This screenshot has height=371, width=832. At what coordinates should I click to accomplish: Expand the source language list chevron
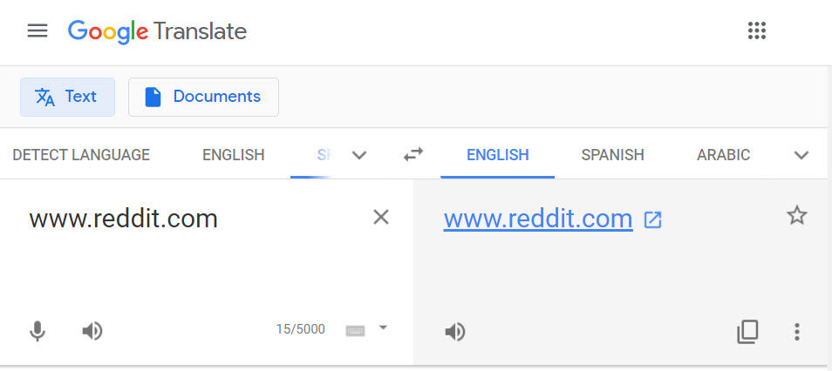(359, 155)
